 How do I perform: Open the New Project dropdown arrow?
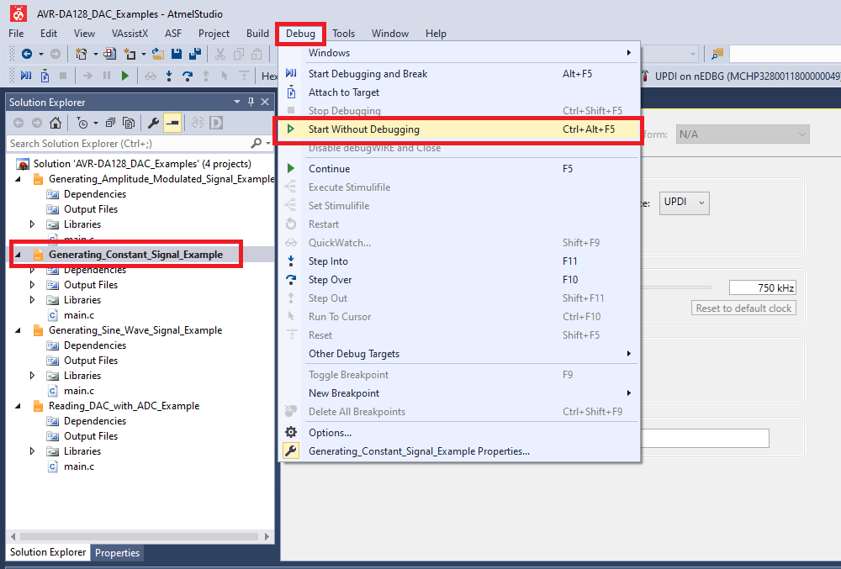(96, 54)
